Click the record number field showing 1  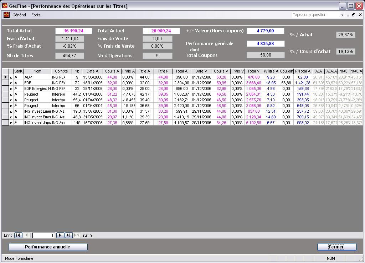(43, 235)
